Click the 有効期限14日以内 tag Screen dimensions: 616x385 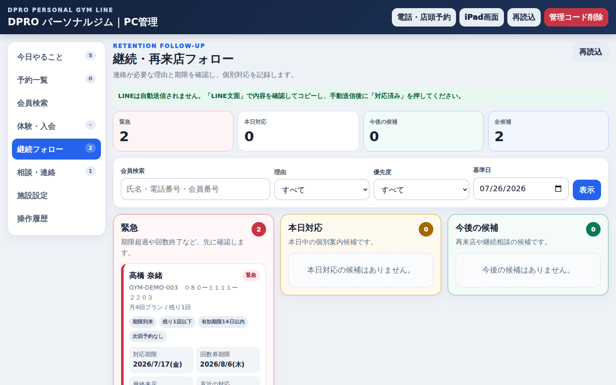(223, 322)
